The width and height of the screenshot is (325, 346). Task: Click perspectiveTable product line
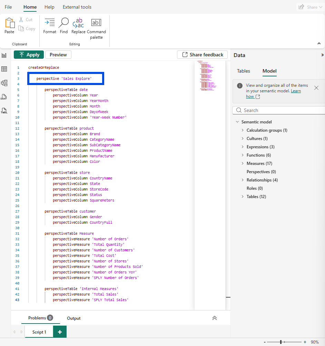[69, 129]
